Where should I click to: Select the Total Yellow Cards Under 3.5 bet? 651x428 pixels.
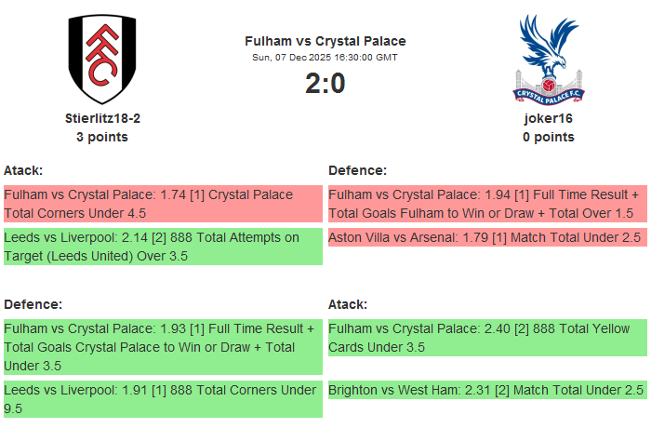coord(487,338)
